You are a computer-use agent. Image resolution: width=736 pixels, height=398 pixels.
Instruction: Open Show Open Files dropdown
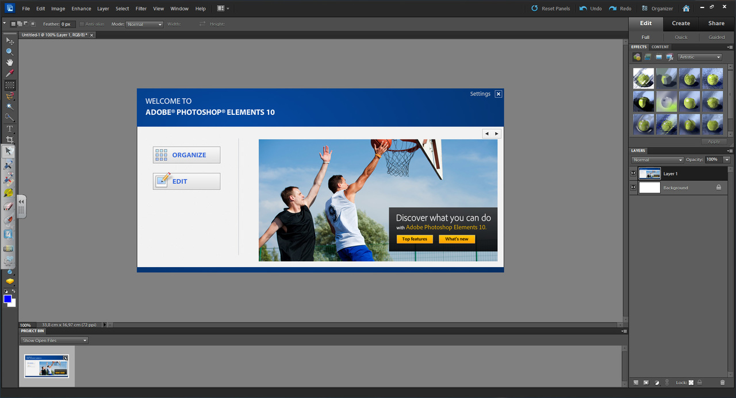54,341
